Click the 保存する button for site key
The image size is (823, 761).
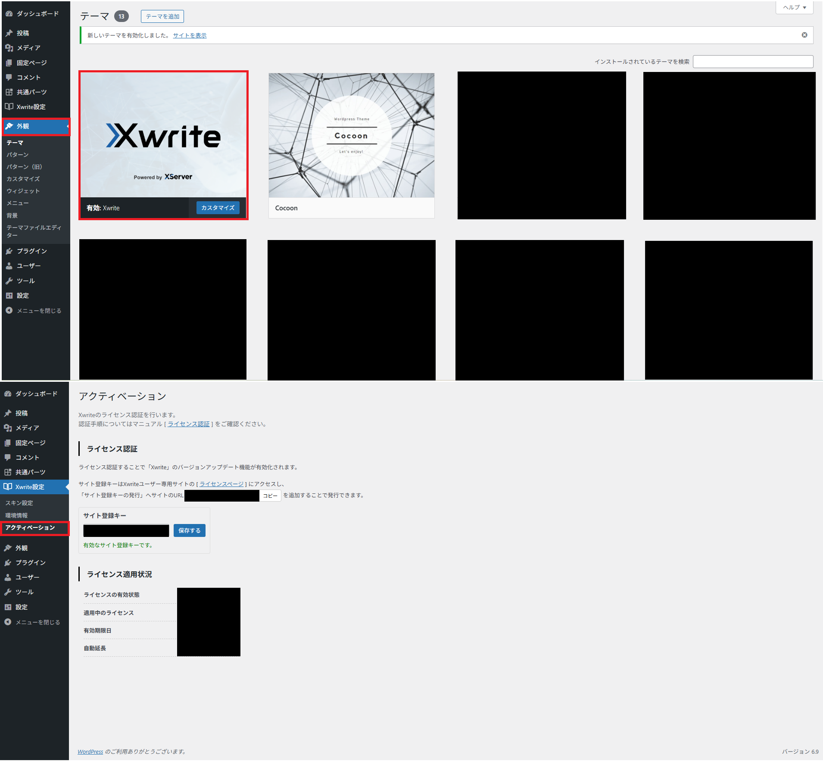coord(189,530)
